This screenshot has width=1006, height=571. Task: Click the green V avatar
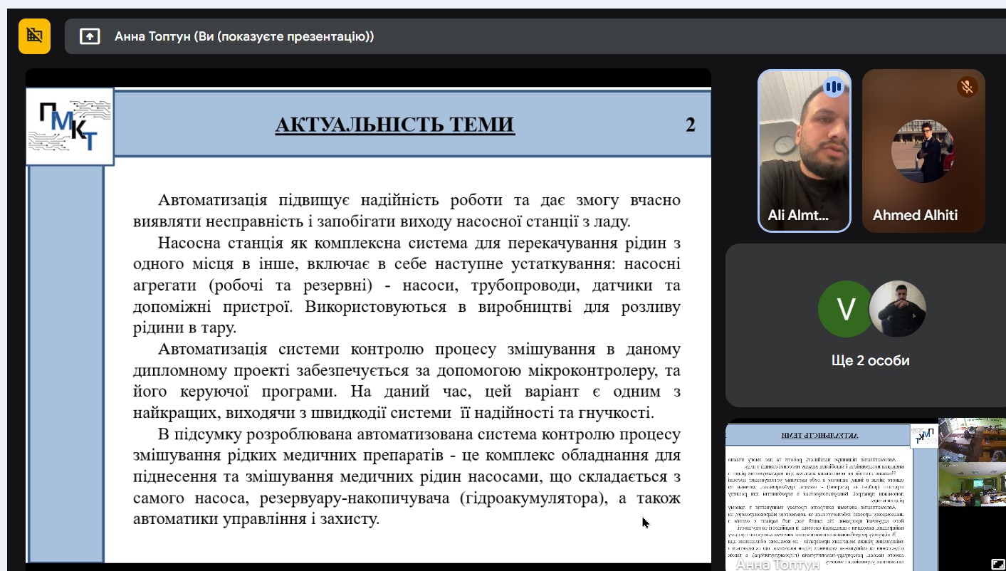coord(846,309)
